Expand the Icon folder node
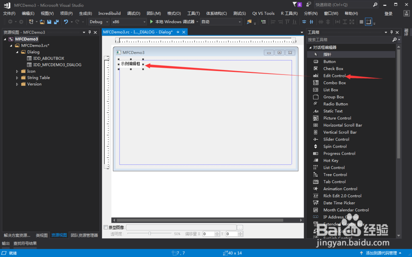Screen dimensions: 412x257 click(x=17, y=71)
